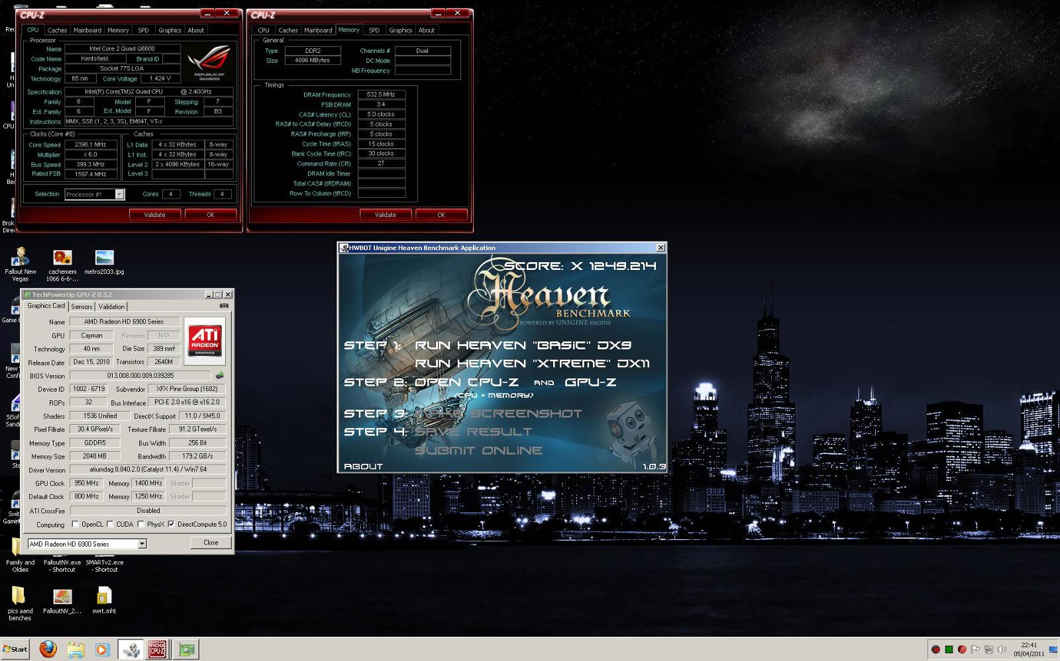Viewport: 1060px width, 661px height.
Task: Click the BIOS Version field in GPU-Z
Action: tap(140, 375)
